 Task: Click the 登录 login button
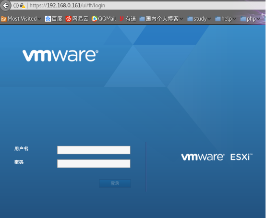(115, 183)
